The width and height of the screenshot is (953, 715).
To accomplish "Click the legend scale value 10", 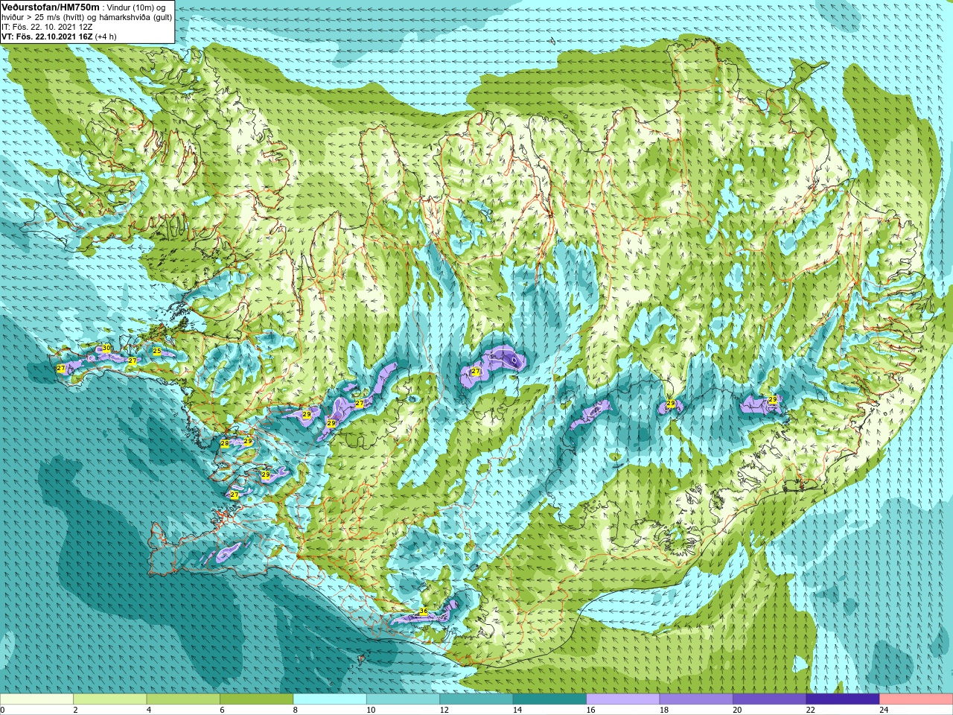I will coord(371,711).
